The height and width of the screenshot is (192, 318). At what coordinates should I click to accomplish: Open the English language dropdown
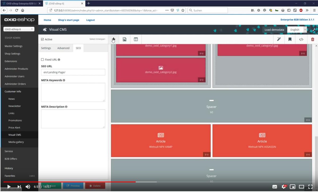(297, 30)
